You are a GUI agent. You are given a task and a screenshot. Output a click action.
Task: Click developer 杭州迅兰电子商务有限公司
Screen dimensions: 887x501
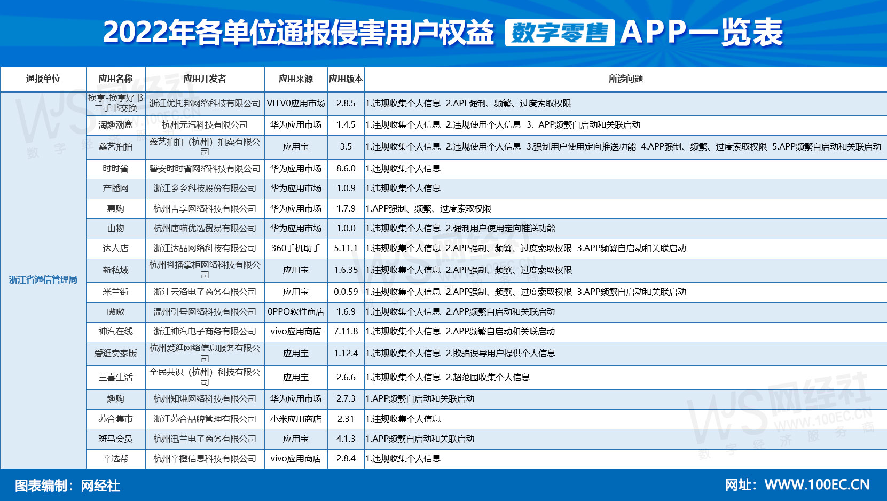pyautogui.click(x=205, y=439)
